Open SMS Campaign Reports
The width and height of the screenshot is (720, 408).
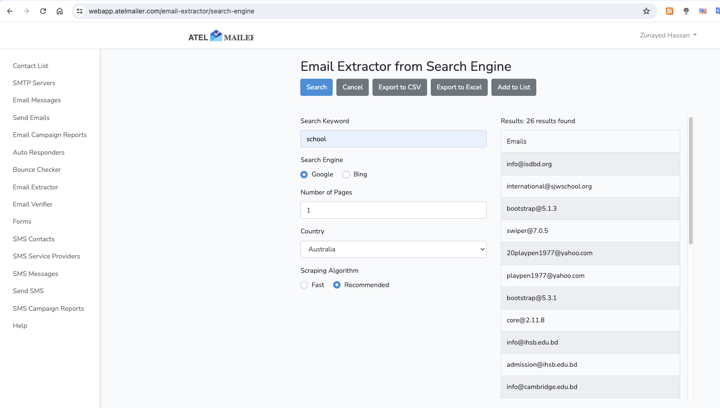(x=49, y=308)
